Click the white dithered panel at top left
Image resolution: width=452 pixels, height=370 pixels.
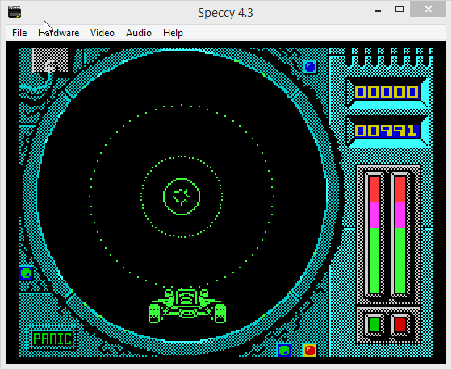[50, 60]
